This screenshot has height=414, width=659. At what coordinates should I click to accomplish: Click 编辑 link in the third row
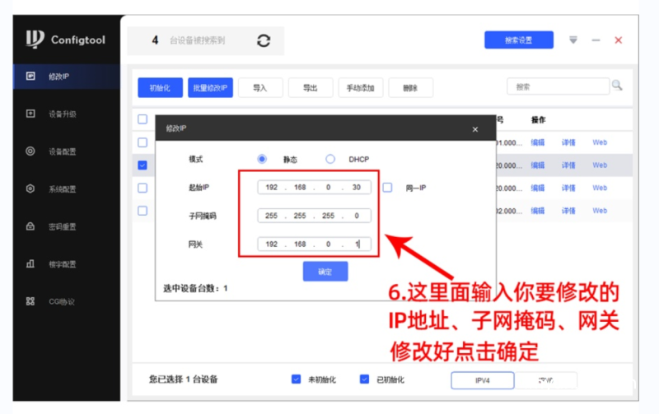tap(538, 188)
